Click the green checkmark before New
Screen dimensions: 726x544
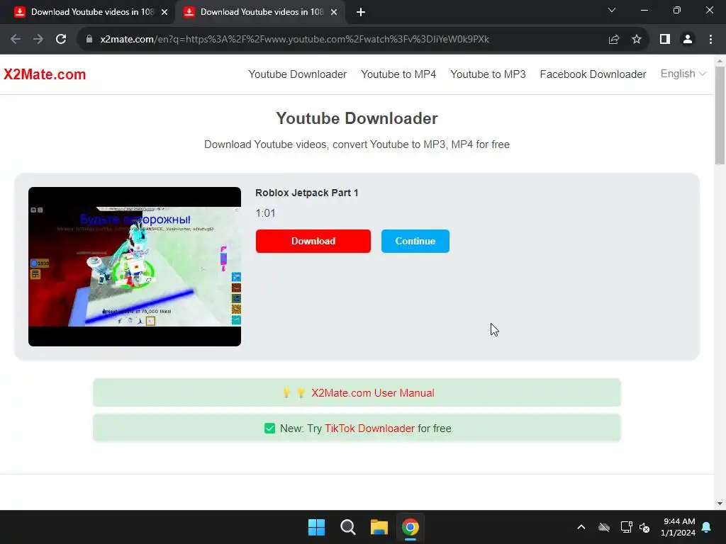269,429
